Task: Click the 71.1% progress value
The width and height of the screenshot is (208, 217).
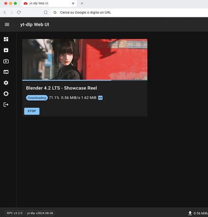Action: (54, 98)
